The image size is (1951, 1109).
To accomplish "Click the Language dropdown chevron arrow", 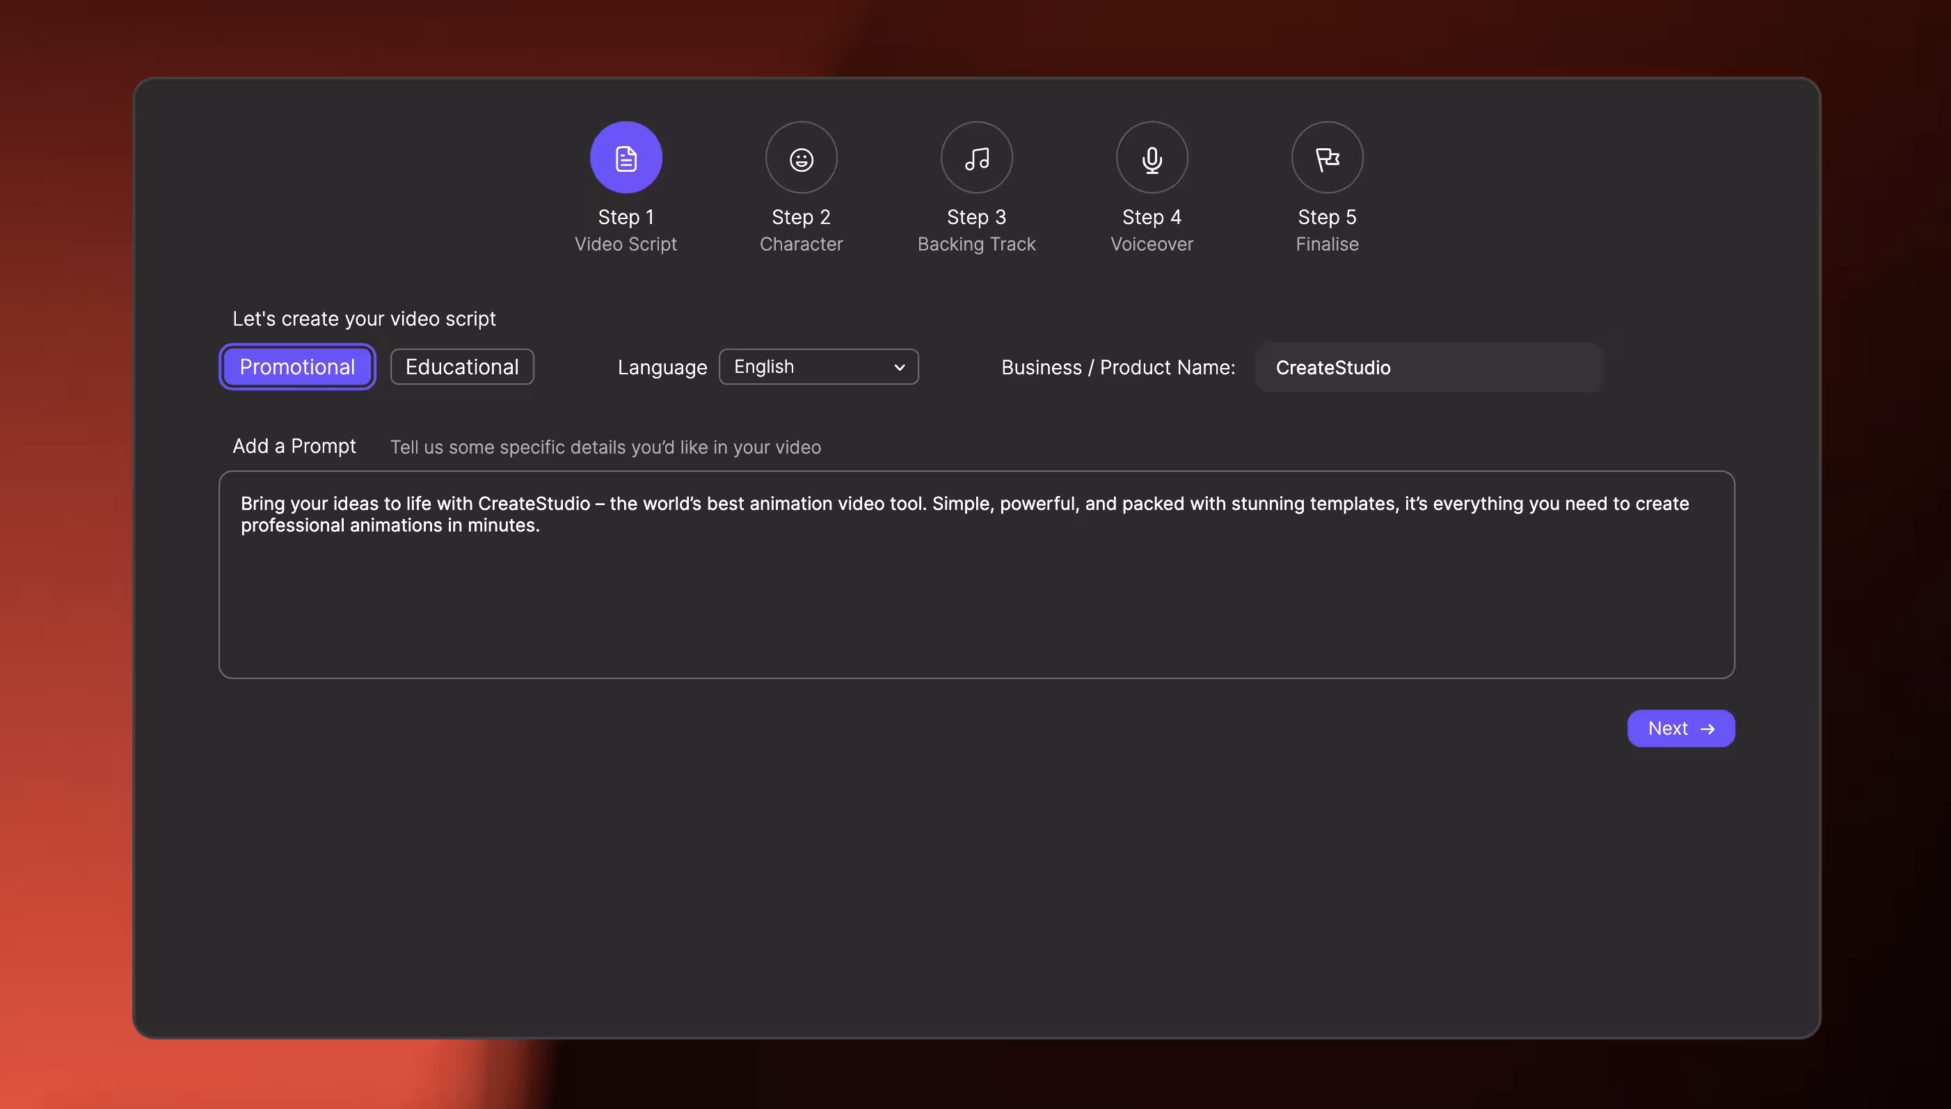I will click(x=900, y=367).
